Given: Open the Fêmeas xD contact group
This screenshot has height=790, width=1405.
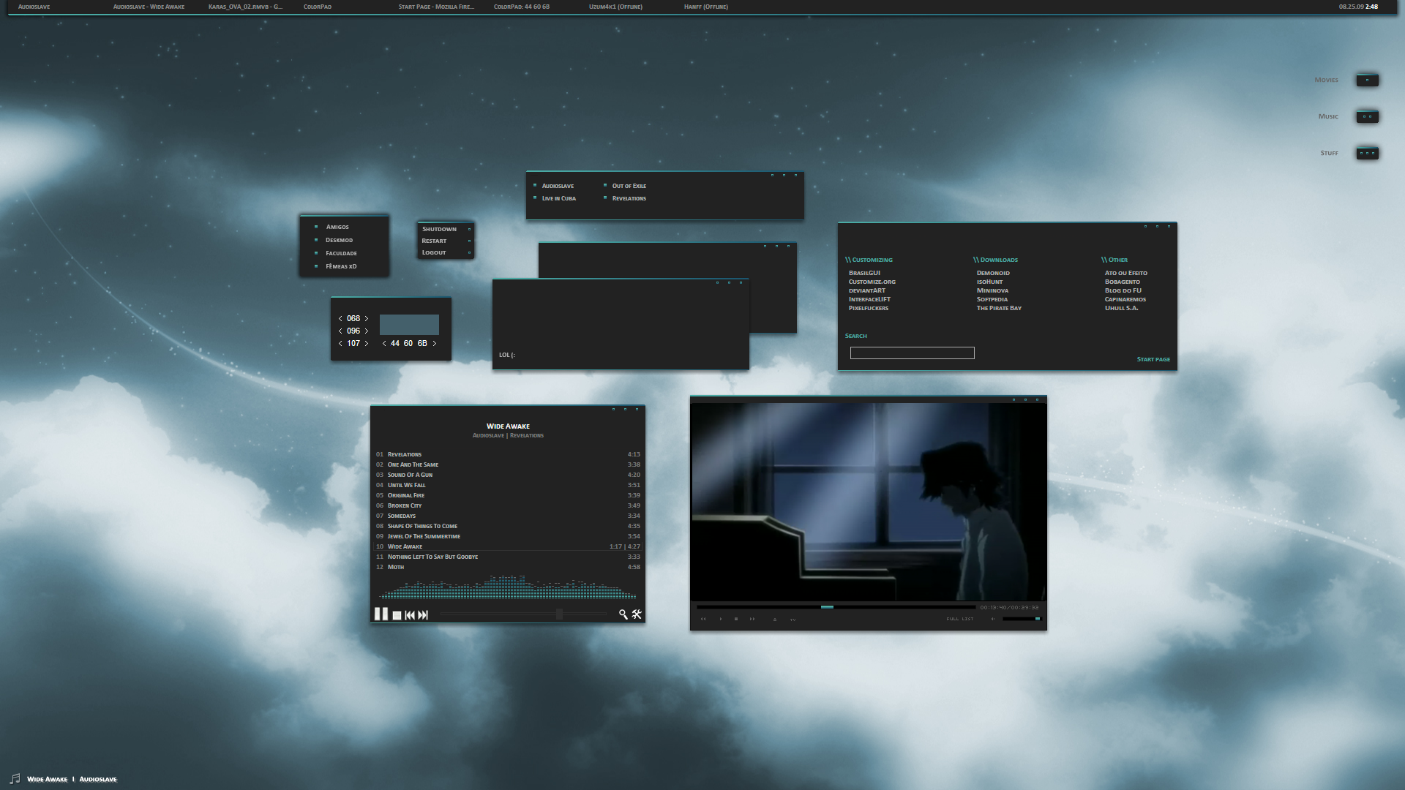Looking at the screenshot, I should click(x=341, y=266).
